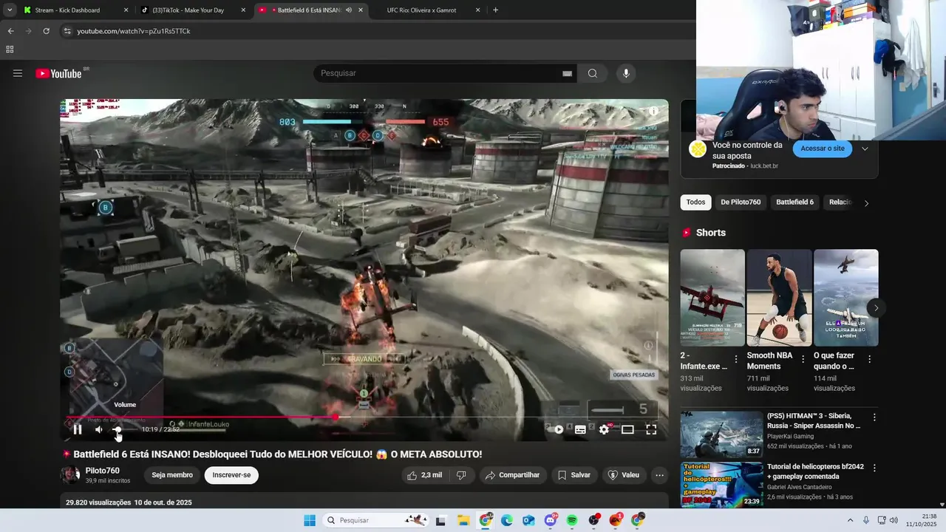Open the site information icon in address bar

tap(67, 31)
